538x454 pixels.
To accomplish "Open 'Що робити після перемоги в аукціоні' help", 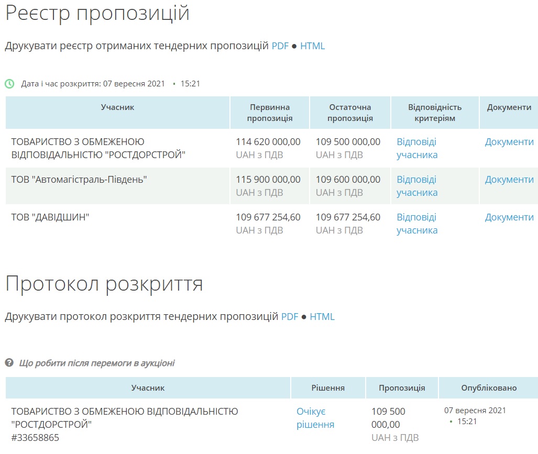I will coord(97,363).
